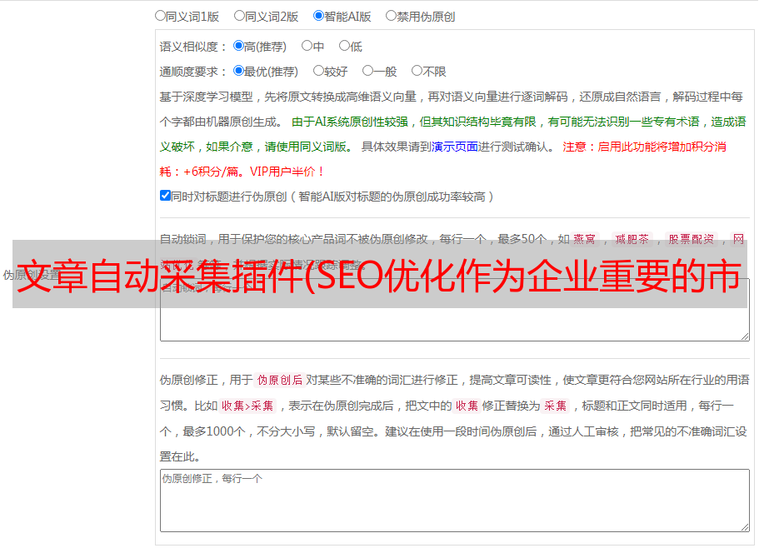Select the 同义词2版 radio option
The height and width of the screenshot is (548, 759).
point(240,16)
